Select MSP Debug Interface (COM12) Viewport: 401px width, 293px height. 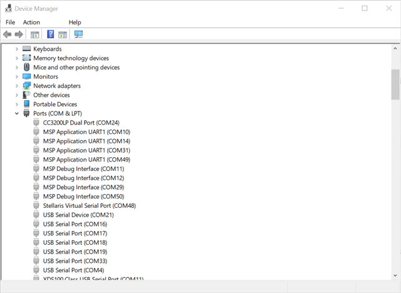(x=83, y=178)
